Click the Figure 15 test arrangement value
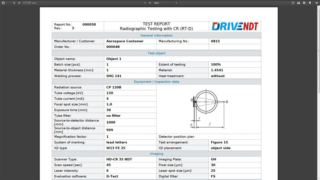The height and width of the screenshot is (180, 320). click(x=219, y=142)
